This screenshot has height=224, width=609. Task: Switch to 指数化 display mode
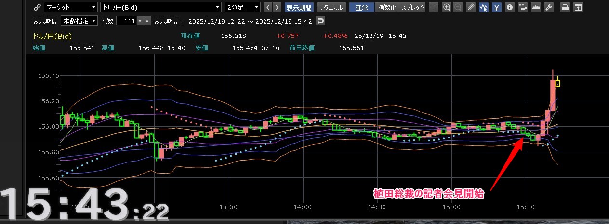[x=387, y=7]
